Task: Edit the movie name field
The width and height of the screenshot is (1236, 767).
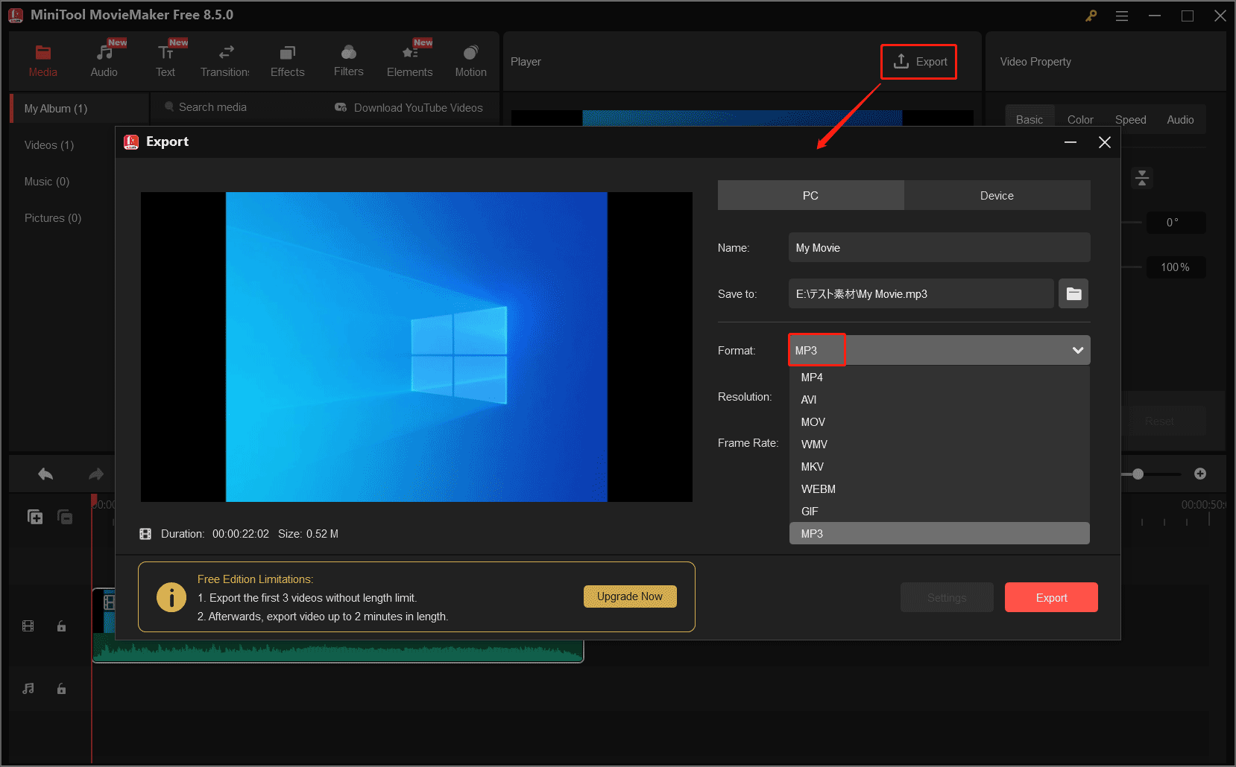Action: 939,247
